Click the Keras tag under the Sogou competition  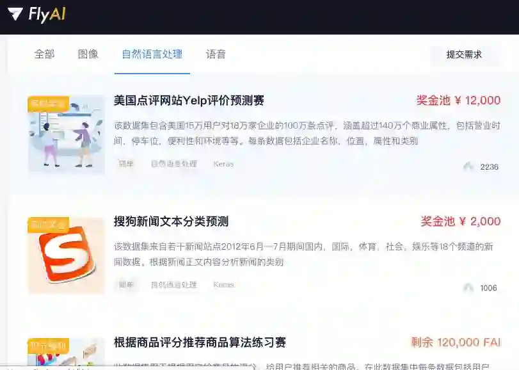[223, 285]
